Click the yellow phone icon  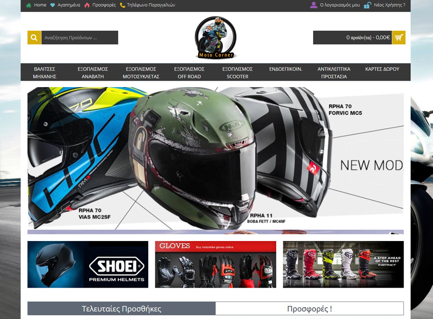[x=122, y=5]
